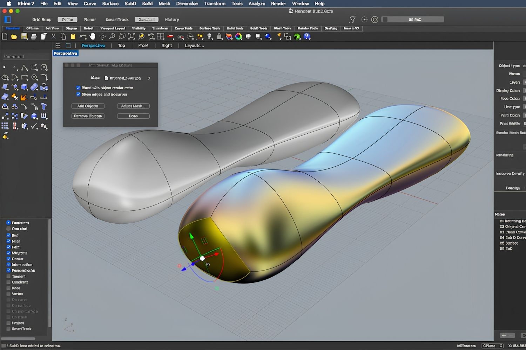Select the One shot radio button
The width and height of the screenshot is (526, 350).
8,229
